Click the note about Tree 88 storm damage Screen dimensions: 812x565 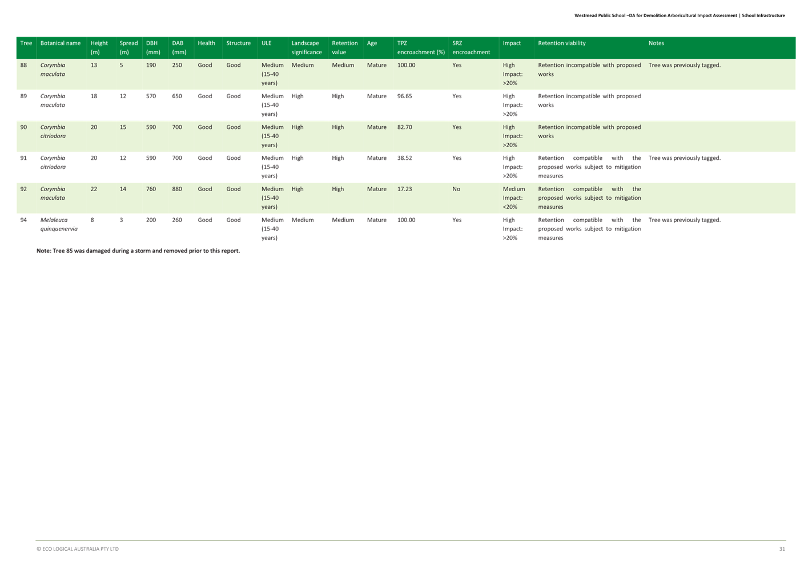point(138,251)
